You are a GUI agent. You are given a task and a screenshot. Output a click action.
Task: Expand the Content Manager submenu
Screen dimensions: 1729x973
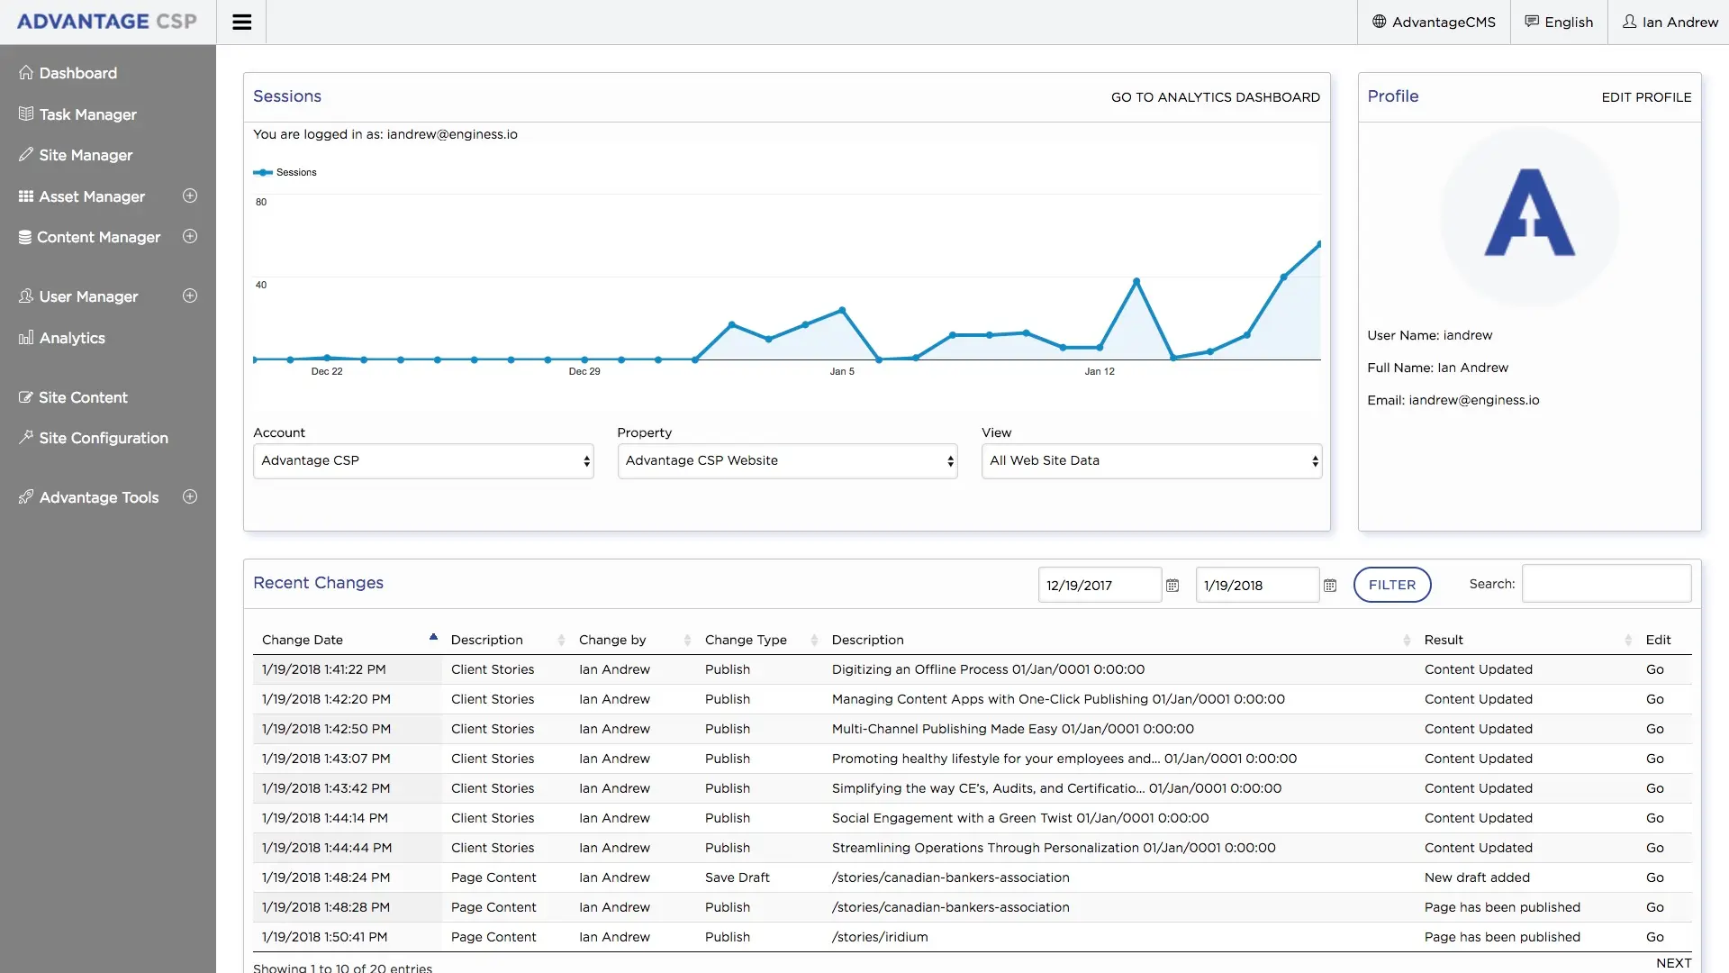click(190, 237)
